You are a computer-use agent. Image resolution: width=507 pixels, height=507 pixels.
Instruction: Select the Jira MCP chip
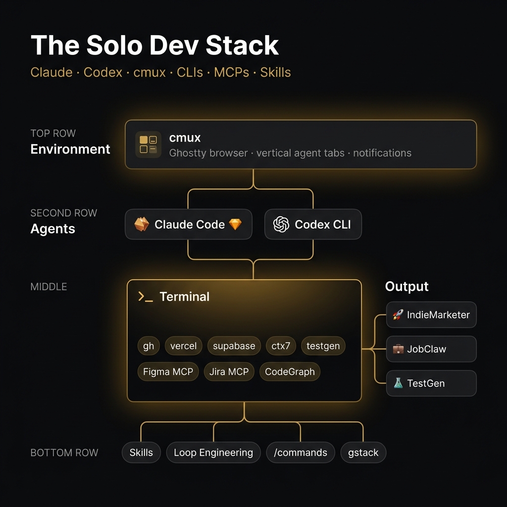click(229, 371)
